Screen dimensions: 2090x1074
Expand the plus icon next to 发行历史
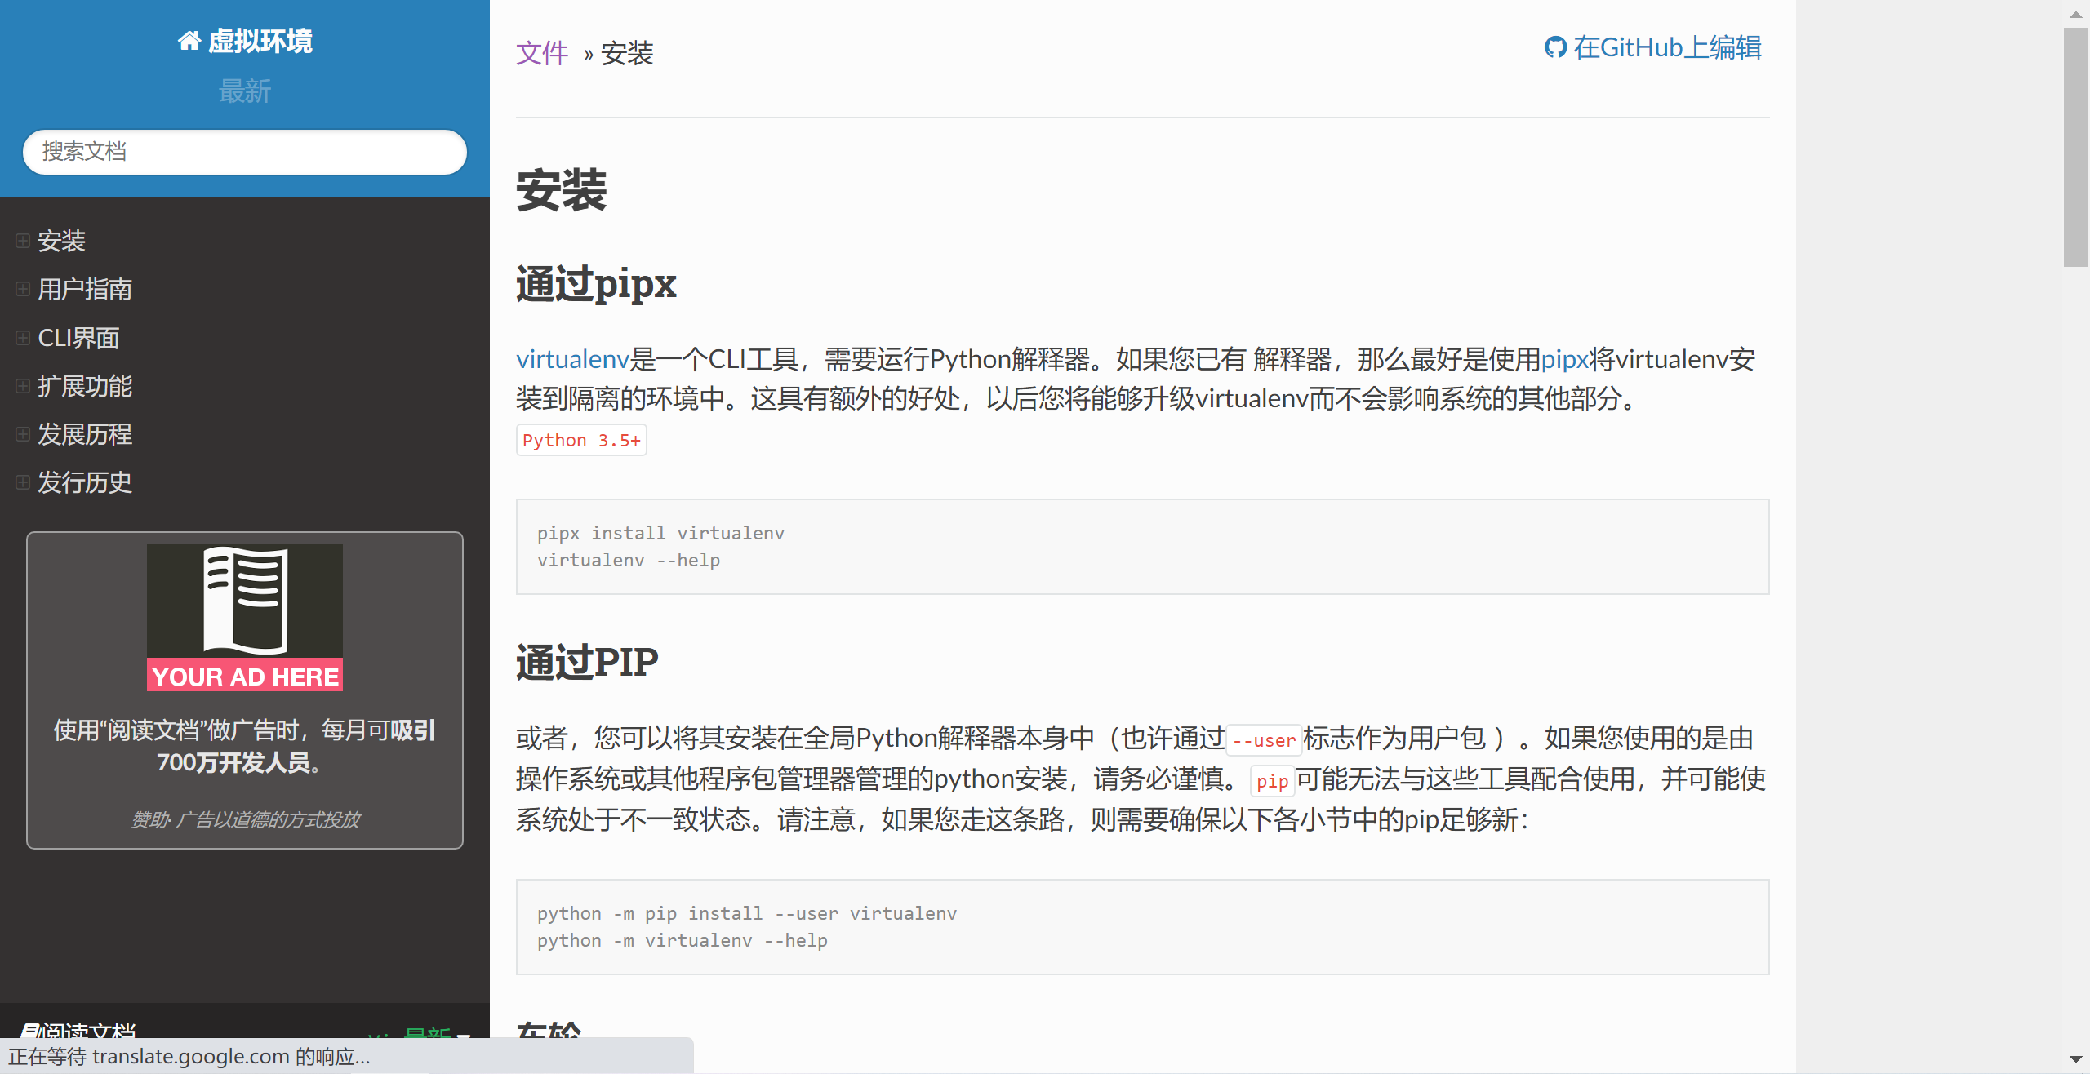tap(23, 482)
